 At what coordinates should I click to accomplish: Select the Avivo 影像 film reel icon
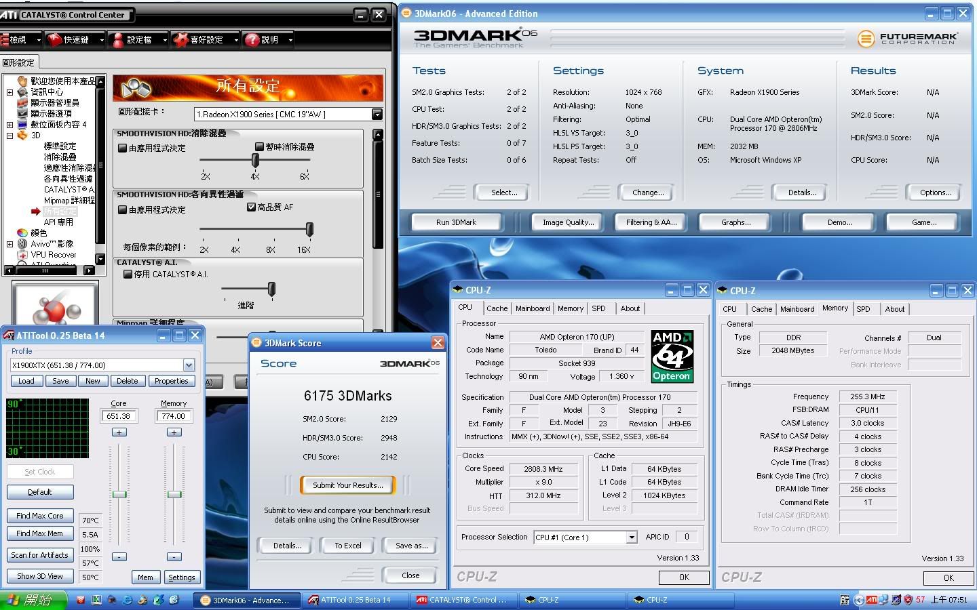[22, 243]
